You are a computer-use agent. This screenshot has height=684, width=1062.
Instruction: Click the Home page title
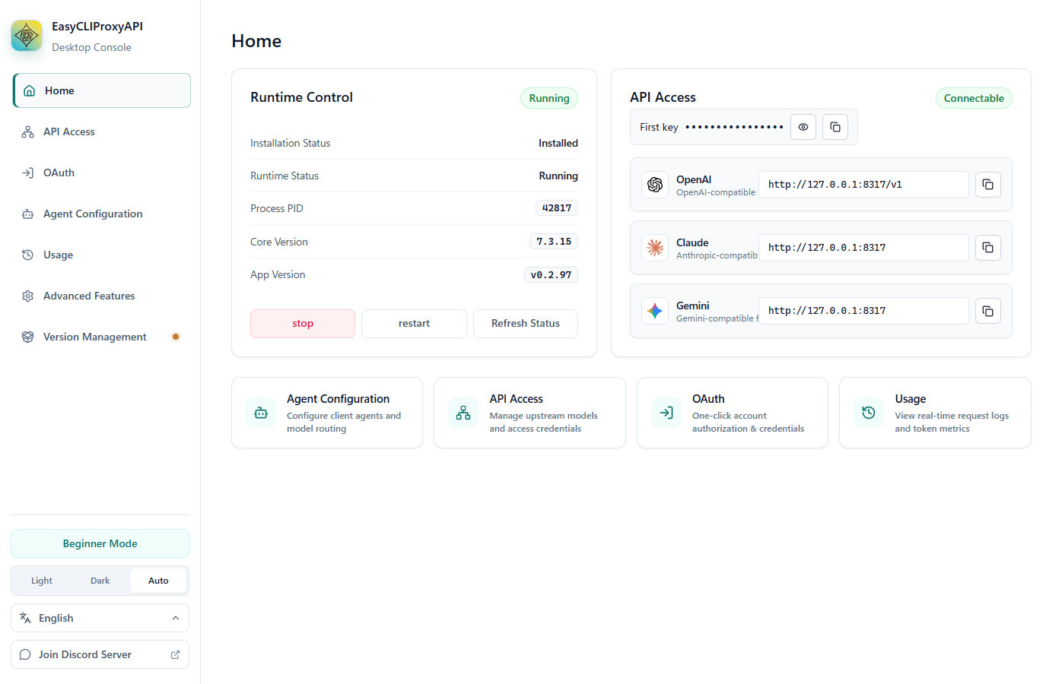tap(256, 41)
